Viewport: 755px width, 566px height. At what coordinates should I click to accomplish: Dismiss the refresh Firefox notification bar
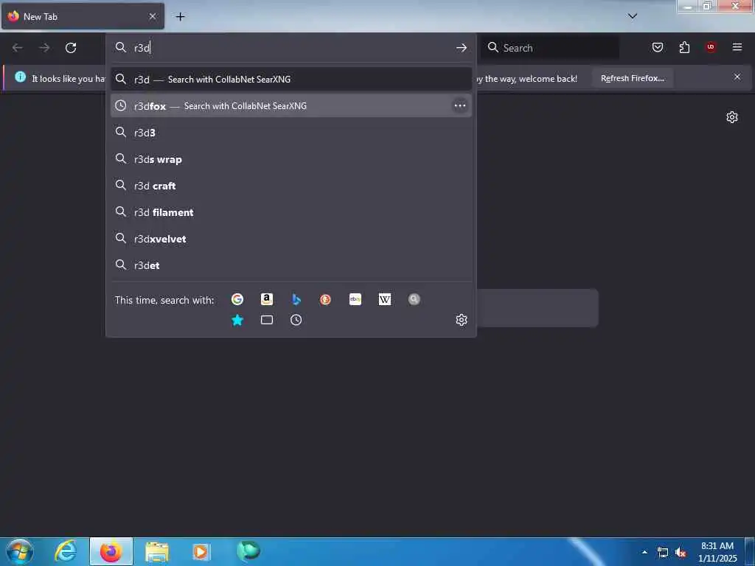pos(737,77)
